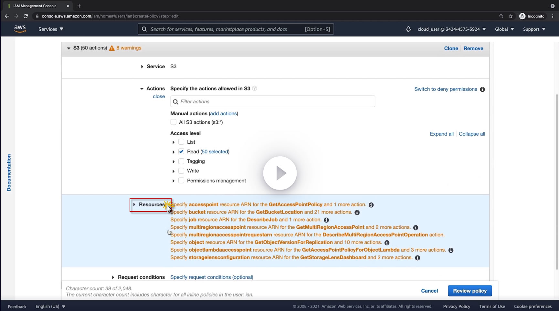559x311 pixels.
Task: Click the 8 warnings triangle icon
Action: (112, 48)
